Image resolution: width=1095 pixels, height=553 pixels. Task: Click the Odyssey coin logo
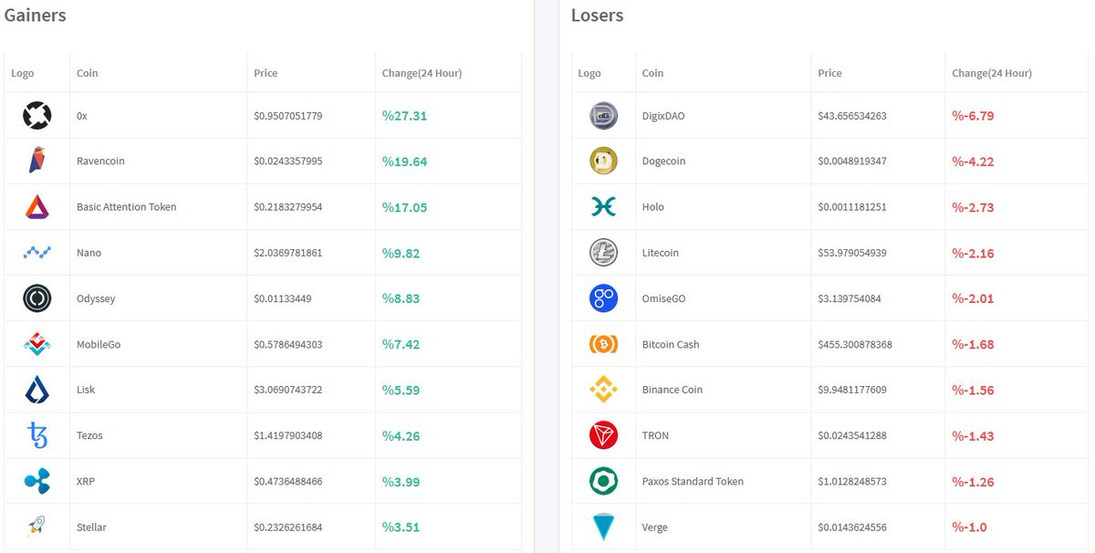36,297
